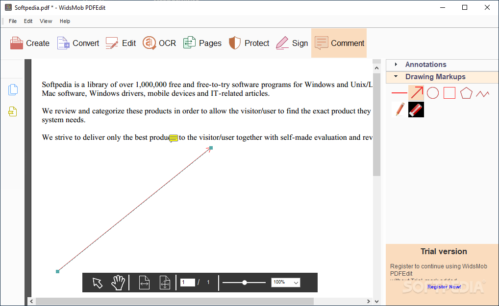Select the Comment tab
Image resolution: width=499 pixels, height=306 pixels.
[339, 43]
